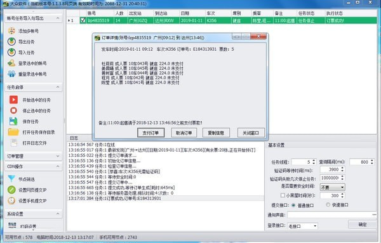381x243 pixels.
Task: Click the 广州|GZQ departure station cell
Action: [141, 21]
